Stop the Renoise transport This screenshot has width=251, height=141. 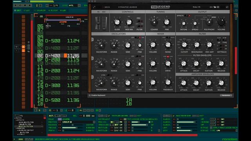coord(25,5)
